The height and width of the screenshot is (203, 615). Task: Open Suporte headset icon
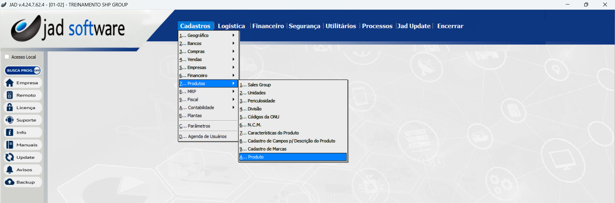pos(10,120)
